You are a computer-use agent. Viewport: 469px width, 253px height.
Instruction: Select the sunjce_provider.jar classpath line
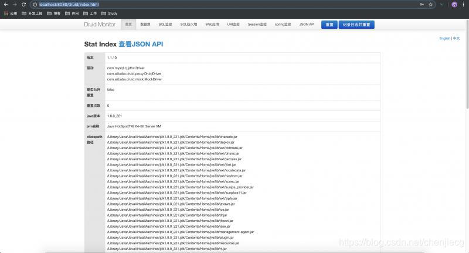tap(181, 187)
